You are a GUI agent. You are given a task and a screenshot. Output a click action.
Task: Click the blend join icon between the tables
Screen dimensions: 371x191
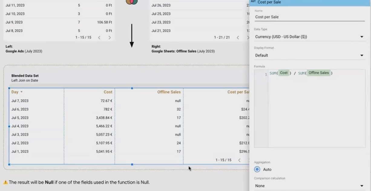(x=132, y=2)
